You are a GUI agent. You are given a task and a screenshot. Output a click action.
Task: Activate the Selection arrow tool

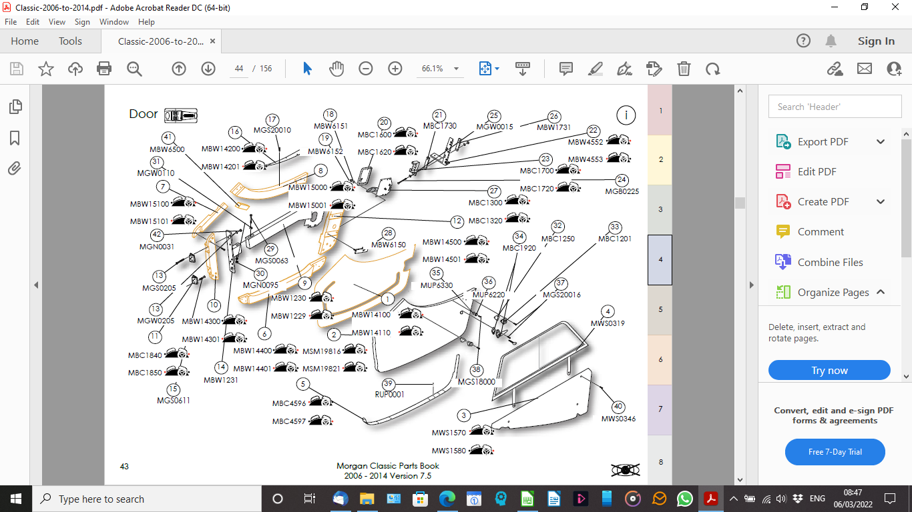tap(307, 69)
